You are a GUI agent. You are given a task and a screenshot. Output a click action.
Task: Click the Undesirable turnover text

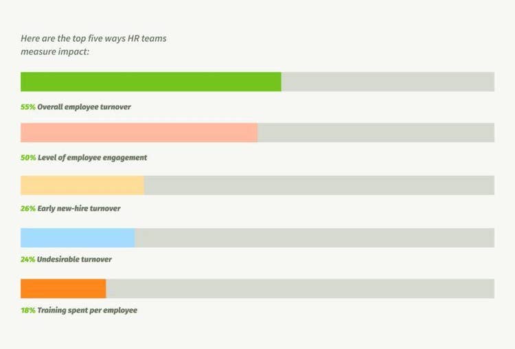[x=74, y=259]
